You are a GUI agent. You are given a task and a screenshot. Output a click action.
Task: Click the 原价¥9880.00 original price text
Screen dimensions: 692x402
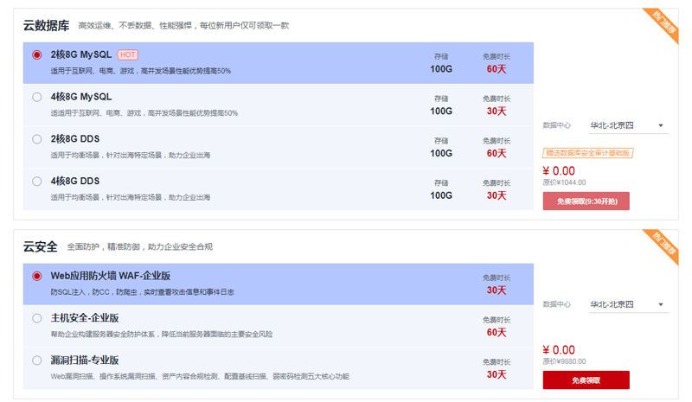[x=564, y=361]
